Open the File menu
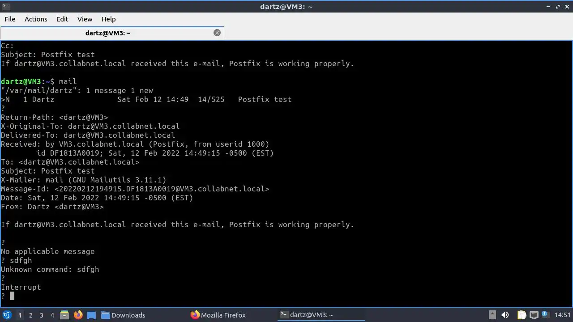 pyautogui.click(x=10, y=19)
